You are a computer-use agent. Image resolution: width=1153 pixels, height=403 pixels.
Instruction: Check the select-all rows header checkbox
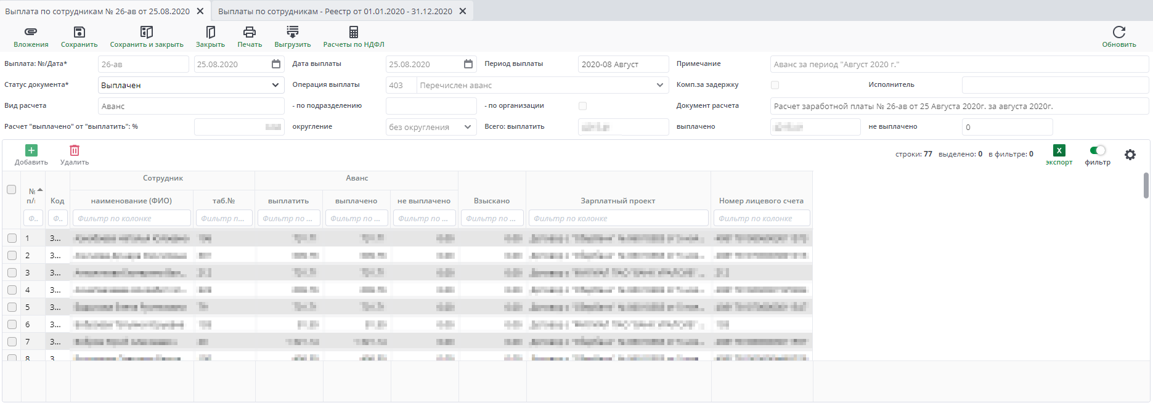coord(11,190)
